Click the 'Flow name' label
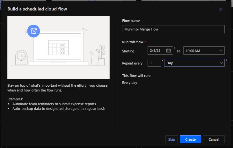233x148 pixels. pyautogui.click(x=131, y=21)
